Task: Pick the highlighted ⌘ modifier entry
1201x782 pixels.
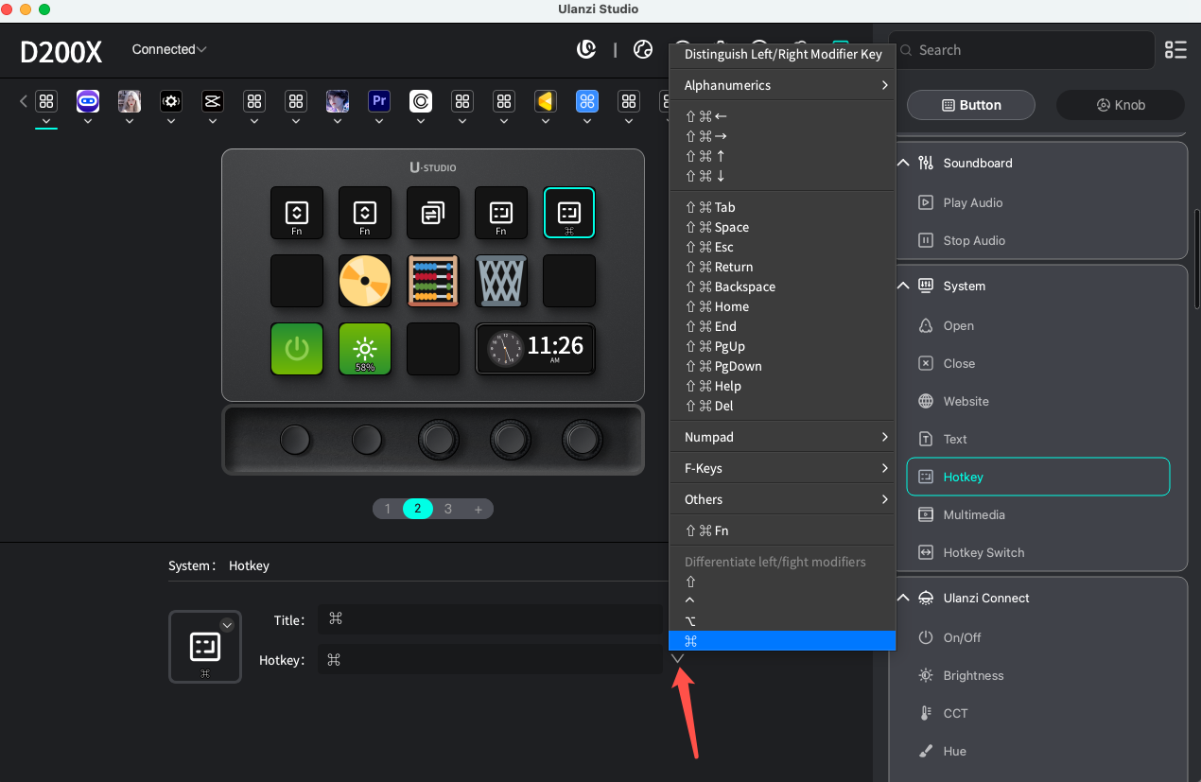Action: [x=782, y=641]
